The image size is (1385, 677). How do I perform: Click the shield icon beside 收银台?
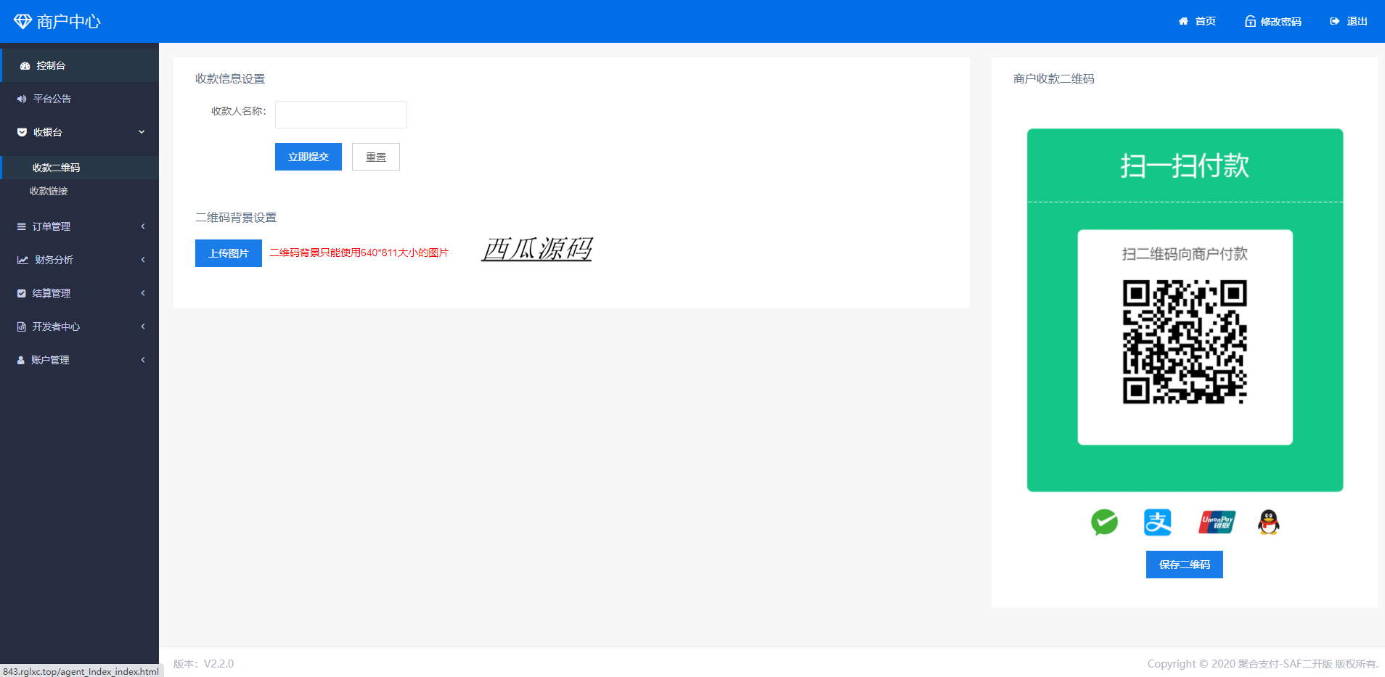pos(22,132)
